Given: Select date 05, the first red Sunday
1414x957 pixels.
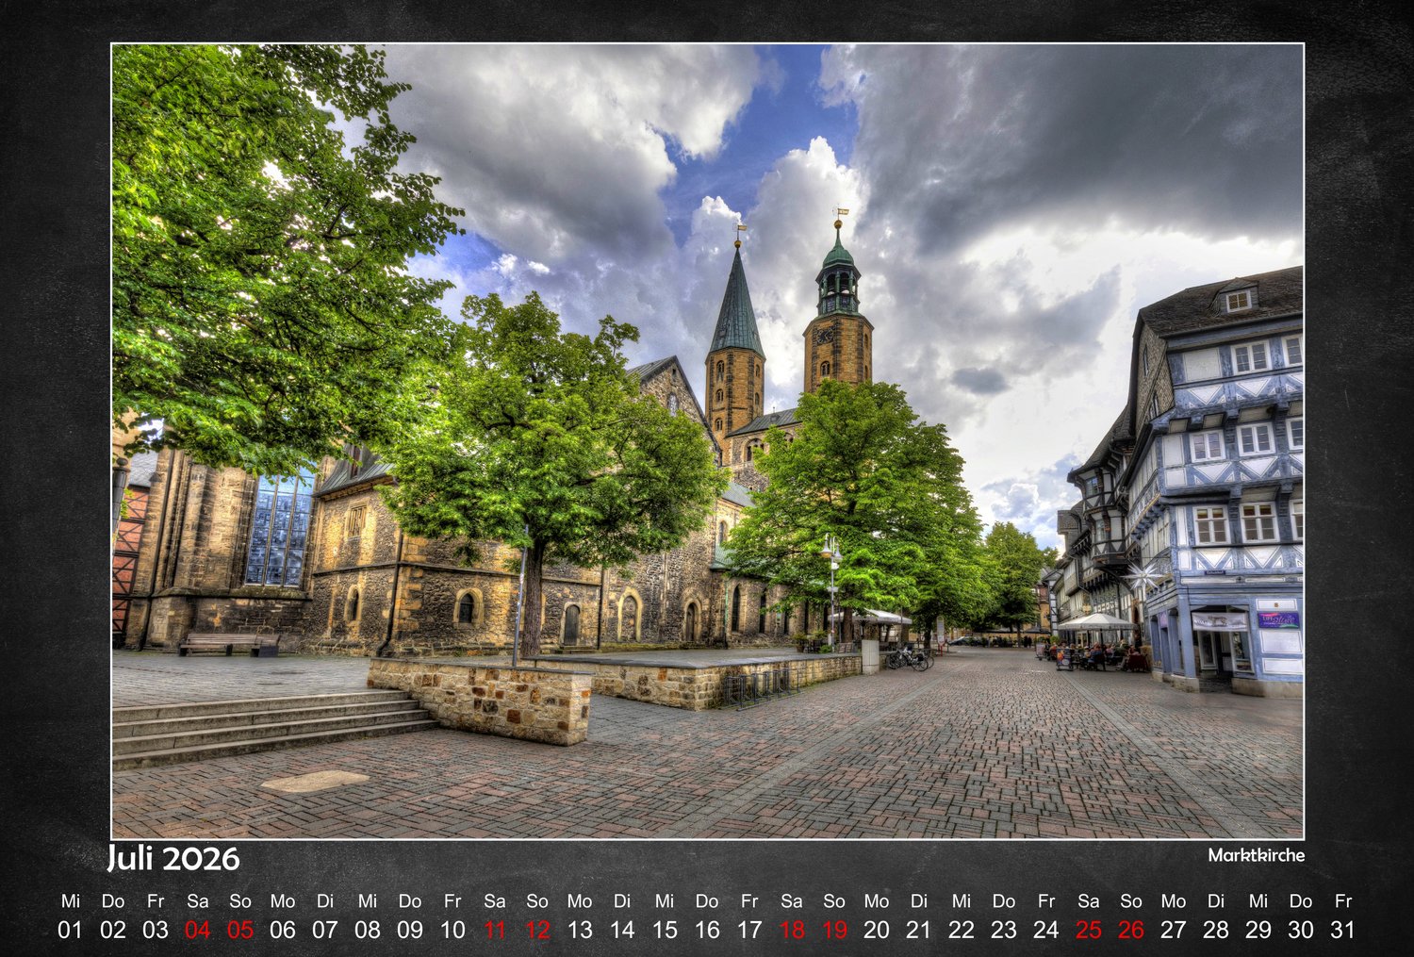Looking at the screenshot, I should (x=240, y=930).
